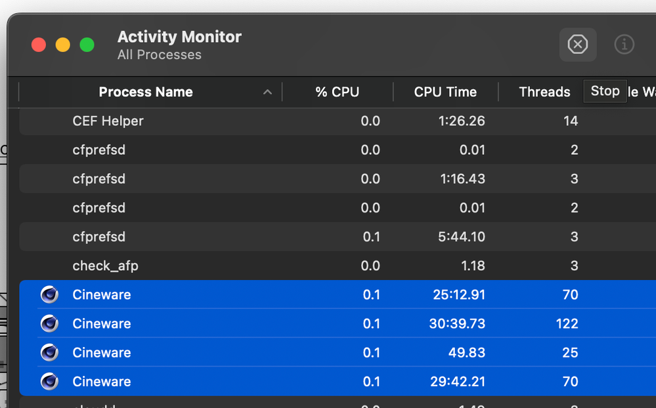Click the Activity Monitor window title
Image resolution: width=656 pixels, height=408 pixels.
click(179, 37)
